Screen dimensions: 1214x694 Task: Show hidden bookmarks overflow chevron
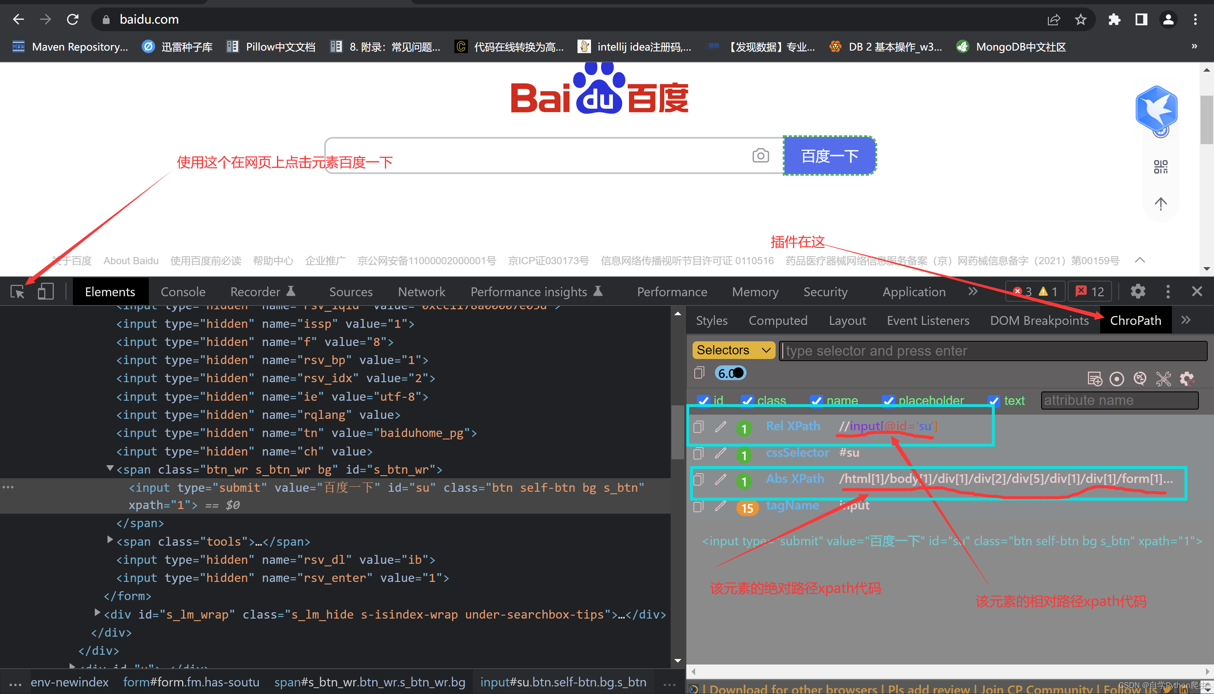click(x=1195, y=47)
